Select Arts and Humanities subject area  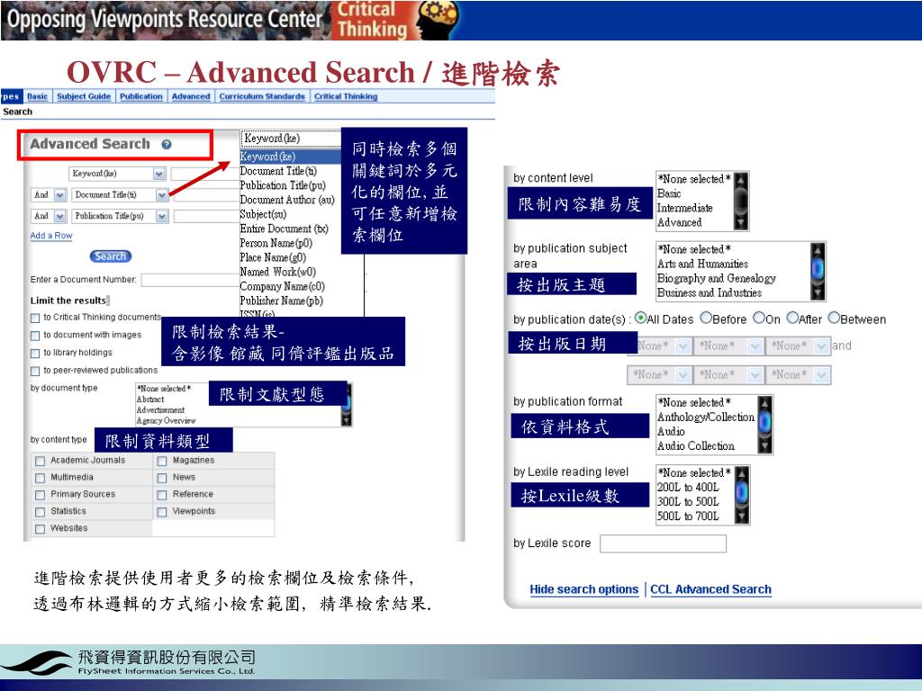click(702, 264)
